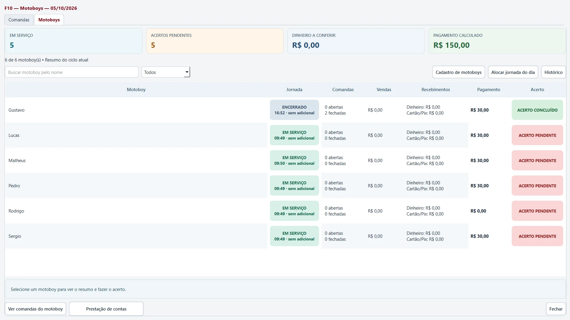Click the Recebimentos column header
Viewport: 570px width, 320px height.
tap(436, 89)
